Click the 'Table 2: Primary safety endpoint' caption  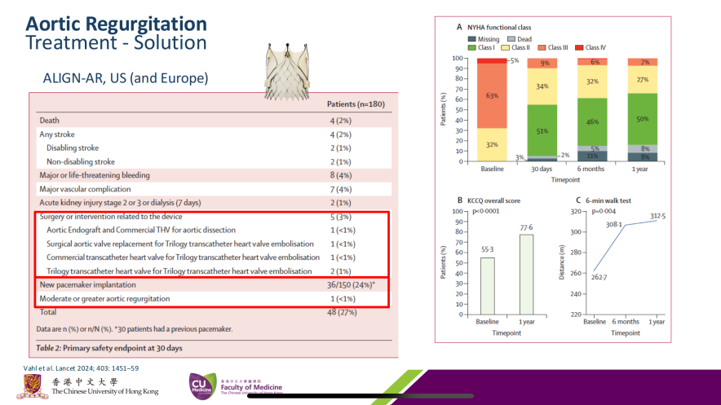(109, 348)
